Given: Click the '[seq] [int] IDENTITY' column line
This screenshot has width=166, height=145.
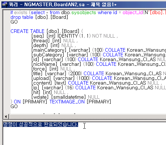Looking at the screenshot, I should tap(75, 36).
